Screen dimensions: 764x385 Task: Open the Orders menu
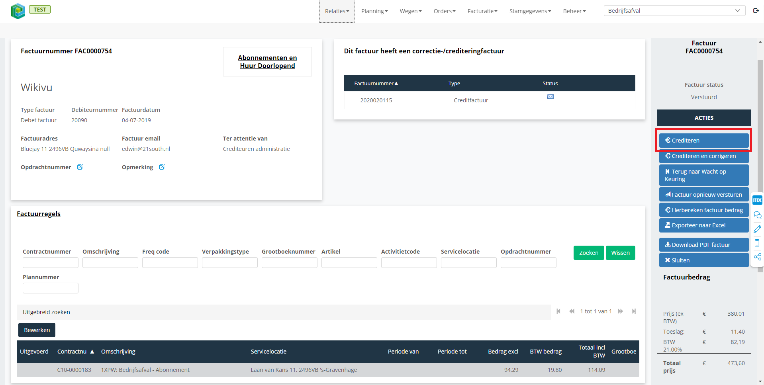[x=445, y=11]
